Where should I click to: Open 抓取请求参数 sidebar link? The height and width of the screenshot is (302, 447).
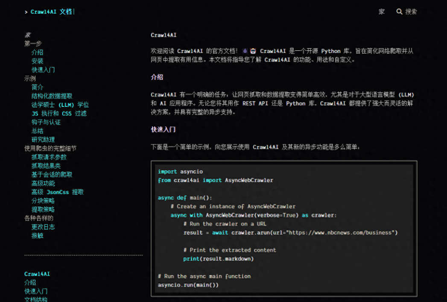[49, 157]
